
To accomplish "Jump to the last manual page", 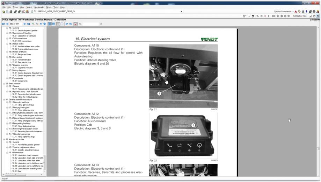I will click(28, 24).
